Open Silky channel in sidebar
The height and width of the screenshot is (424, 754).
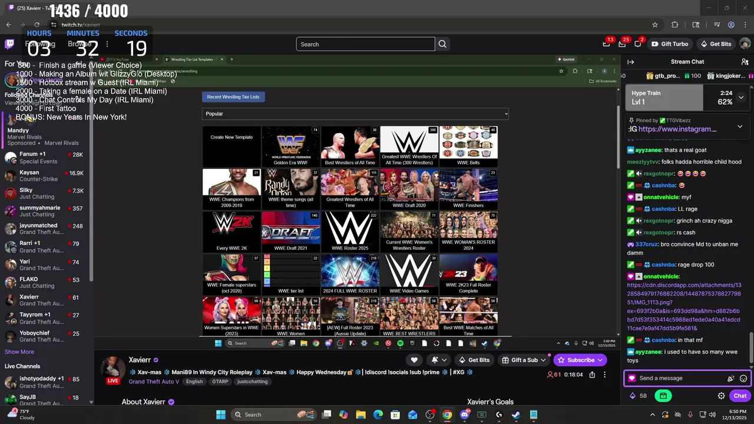(45, 193)
